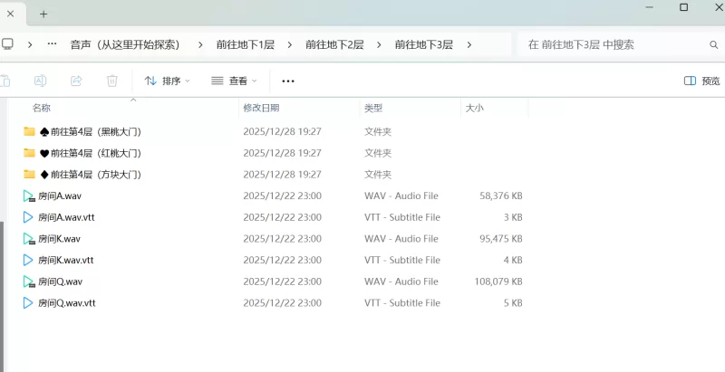Viewport: 725px width, 372px height.
Task: Open the three-dot more options menu
Action: coord(288,81)
